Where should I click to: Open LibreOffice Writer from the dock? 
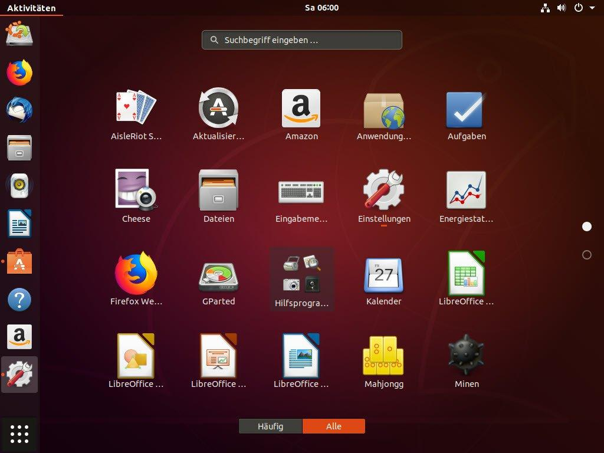19,224
